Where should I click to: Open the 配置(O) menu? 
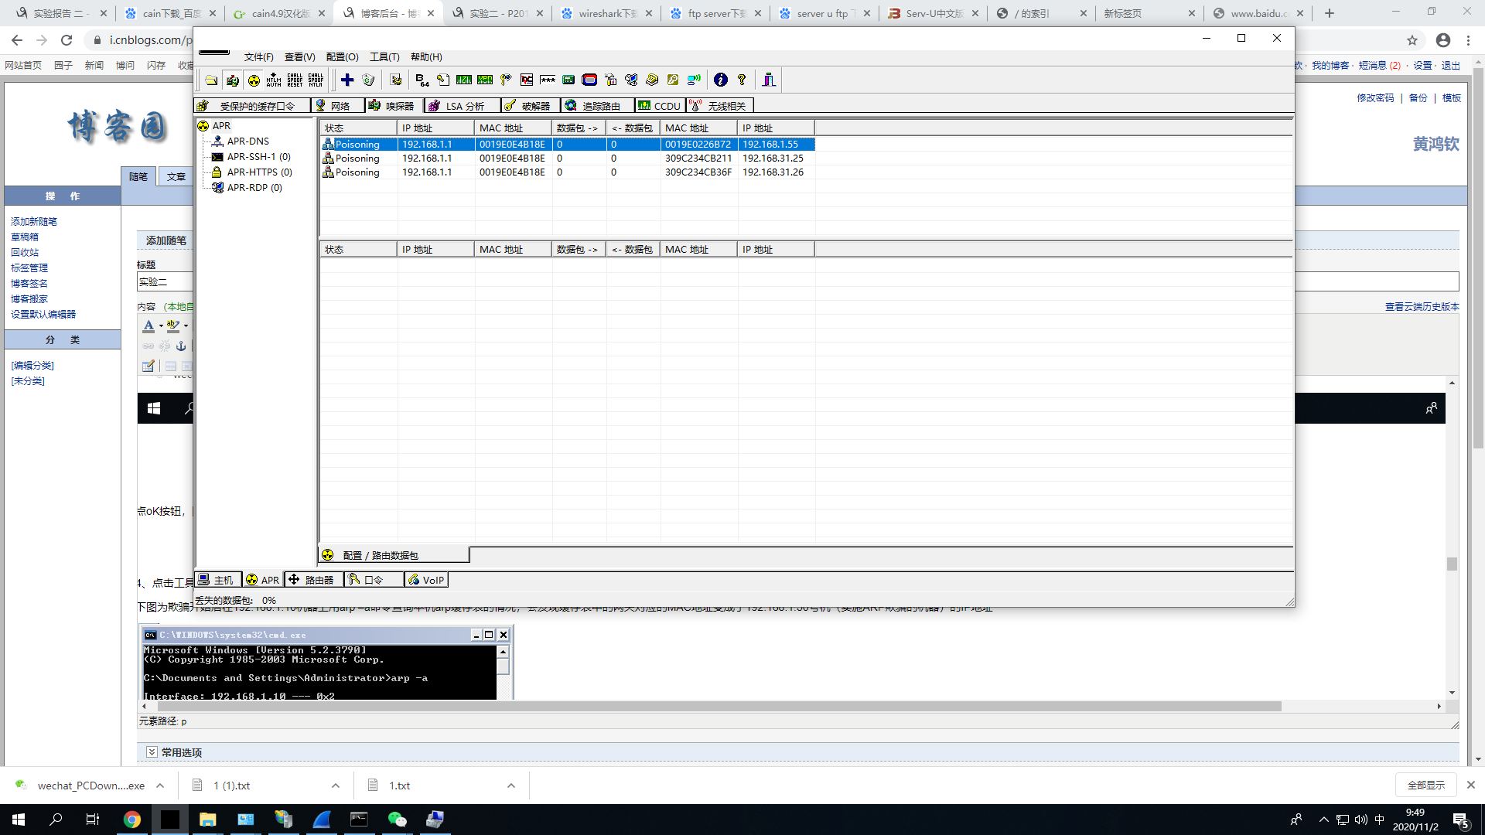pos(342,56)
